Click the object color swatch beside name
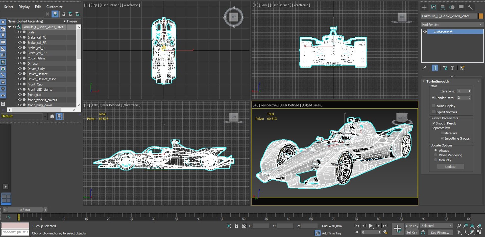The height and width of the screenshot is (237, 485). pyautogui.click(x=481, y=16)
